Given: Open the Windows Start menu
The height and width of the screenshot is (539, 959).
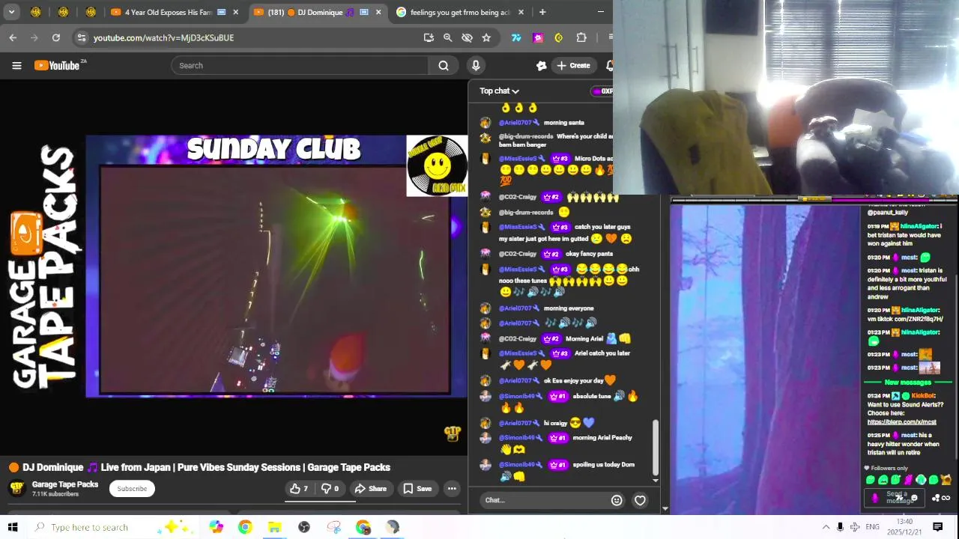Looking at the screenshot, I should coord(13,527).
